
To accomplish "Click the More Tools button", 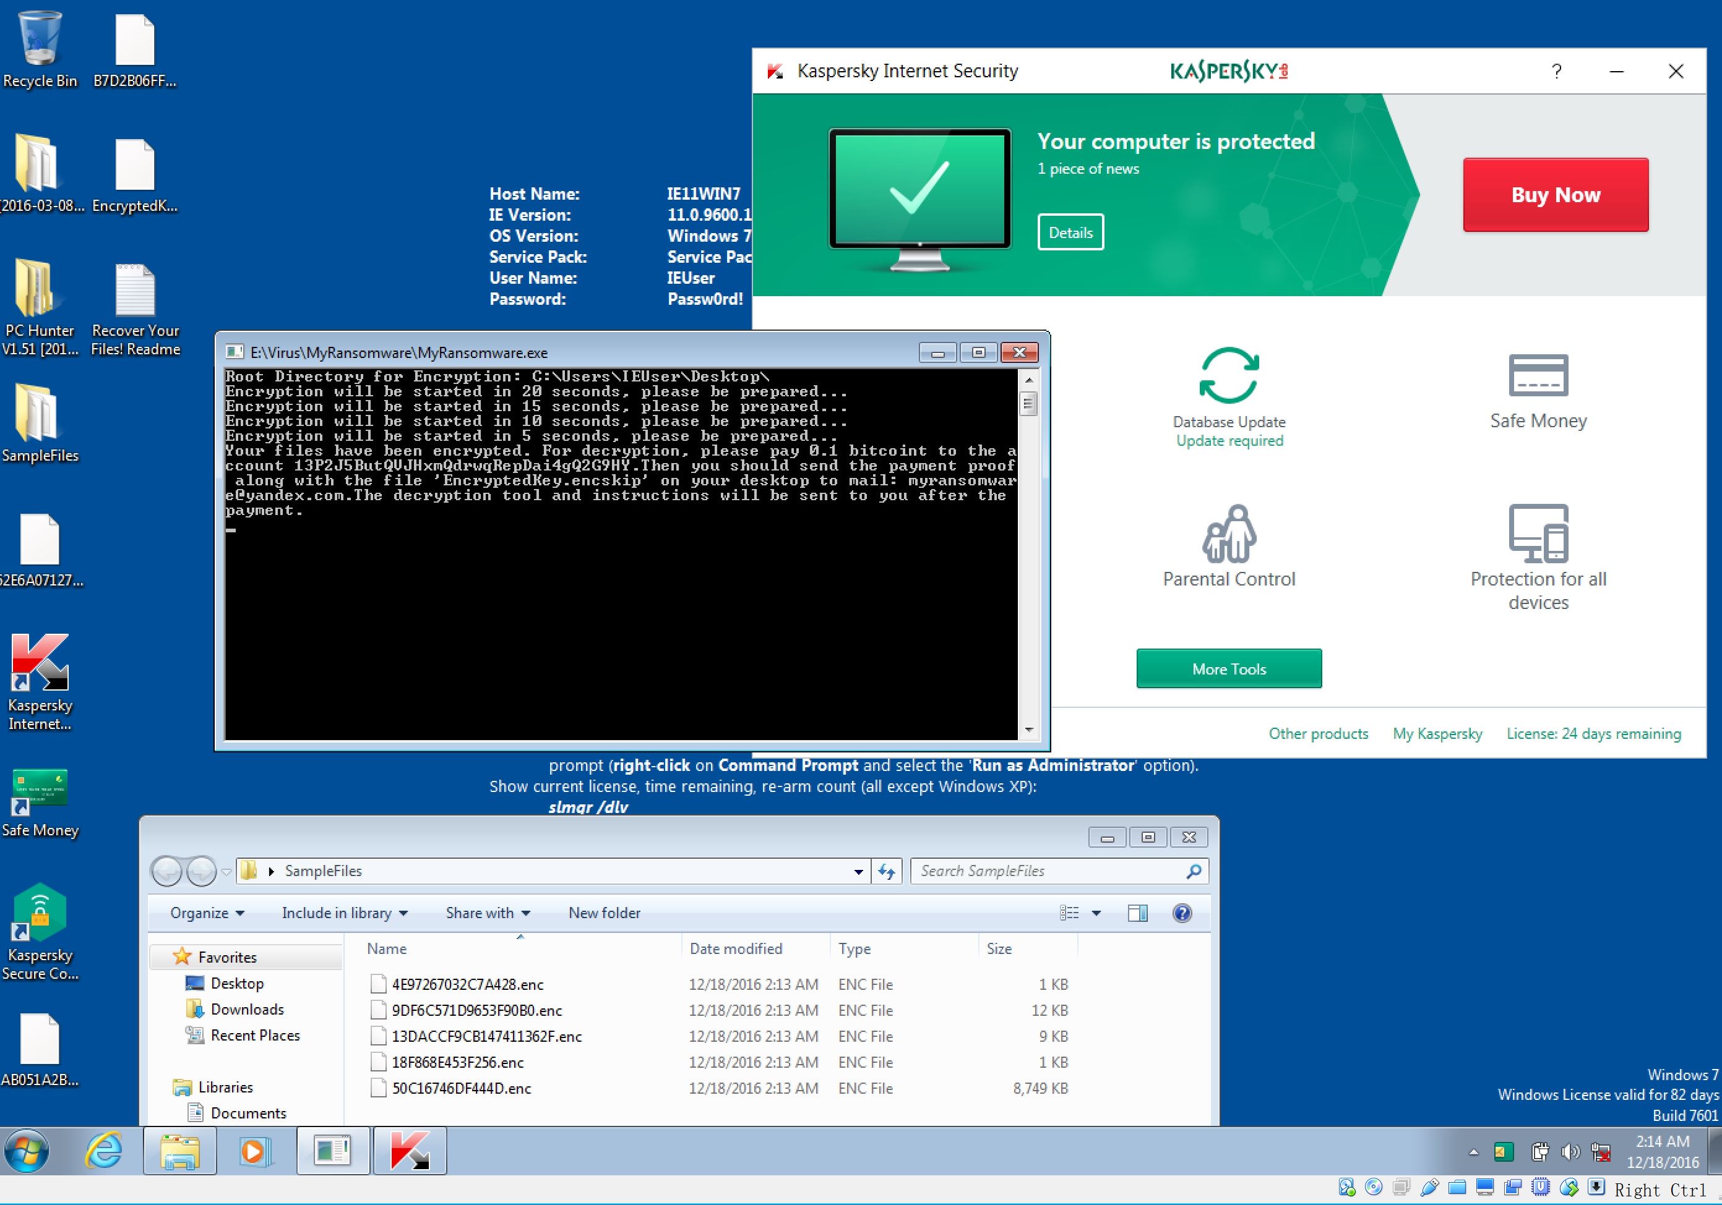I will click(1228, 668).
